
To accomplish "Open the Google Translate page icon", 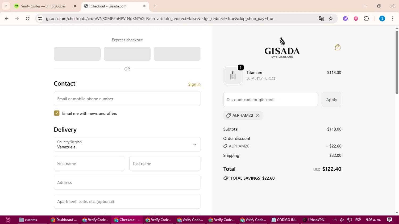I will coord(321,19).
